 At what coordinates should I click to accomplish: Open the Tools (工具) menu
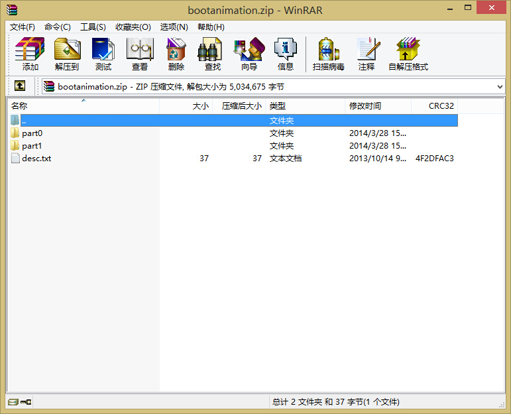tap(93, 27)
